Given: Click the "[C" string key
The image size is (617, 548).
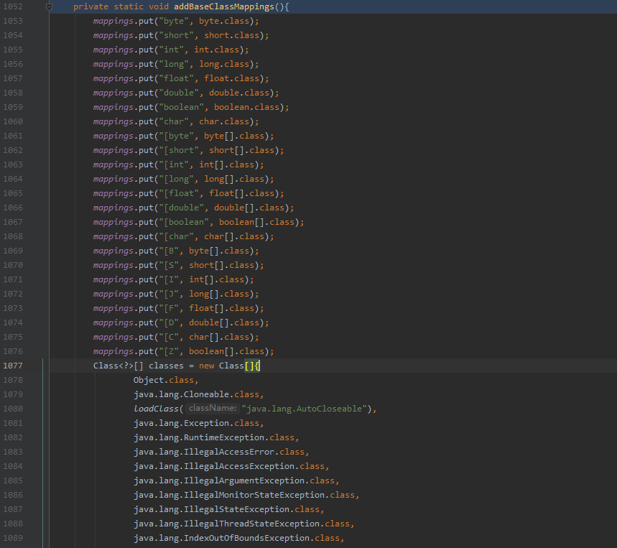Looking at the screenshot, I should [169, 337].
